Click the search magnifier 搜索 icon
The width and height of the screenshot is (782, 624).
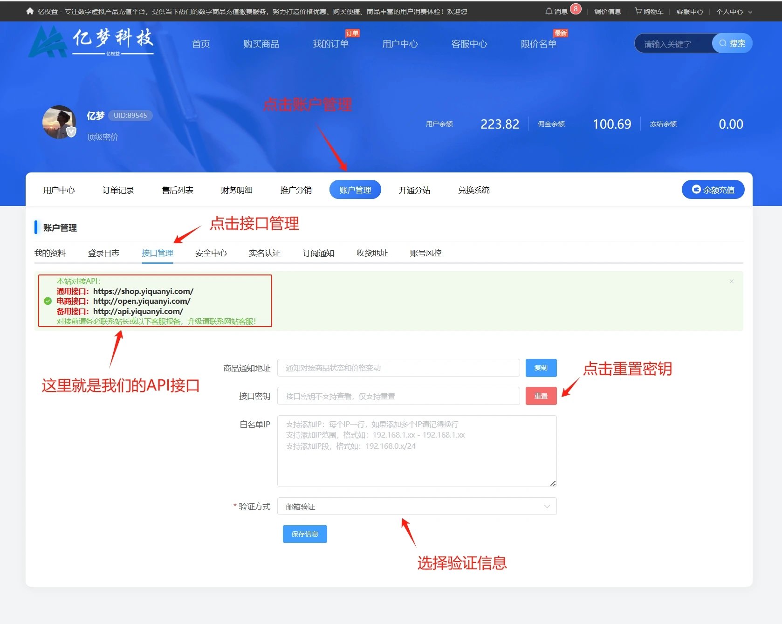723,43
